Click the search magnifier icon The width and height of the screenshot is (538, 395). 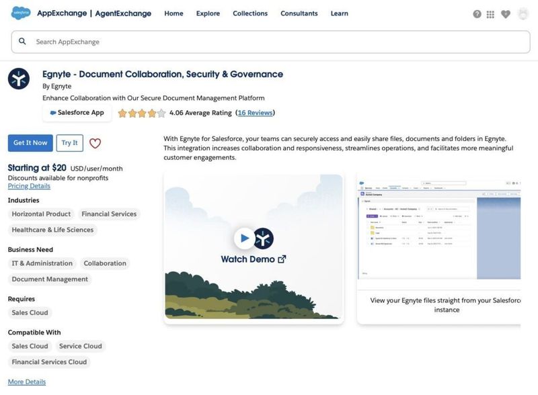(x=22, y=42)
